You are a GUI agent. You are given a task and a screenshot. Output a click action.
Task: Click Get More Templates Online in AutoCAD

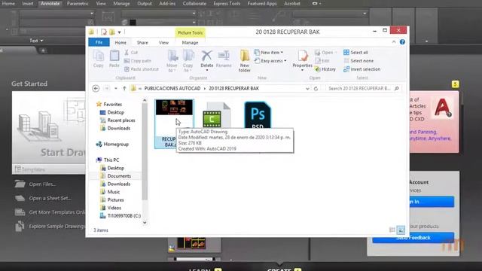coord(50,212)
